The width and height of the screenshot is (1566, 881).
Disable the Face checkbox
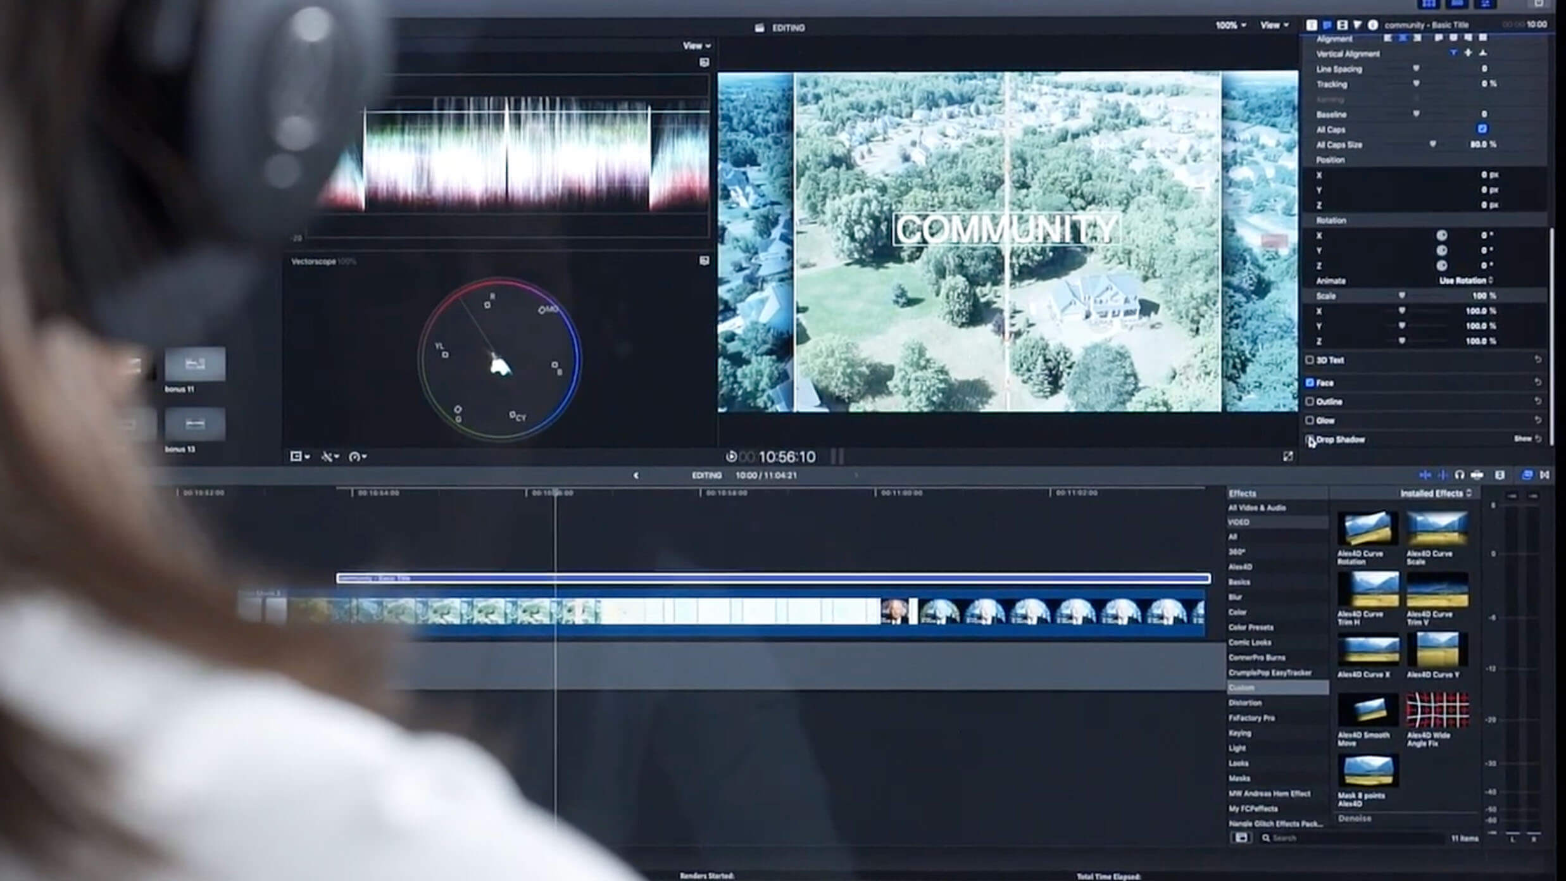pyautogui.click(x=1310, y=383)
